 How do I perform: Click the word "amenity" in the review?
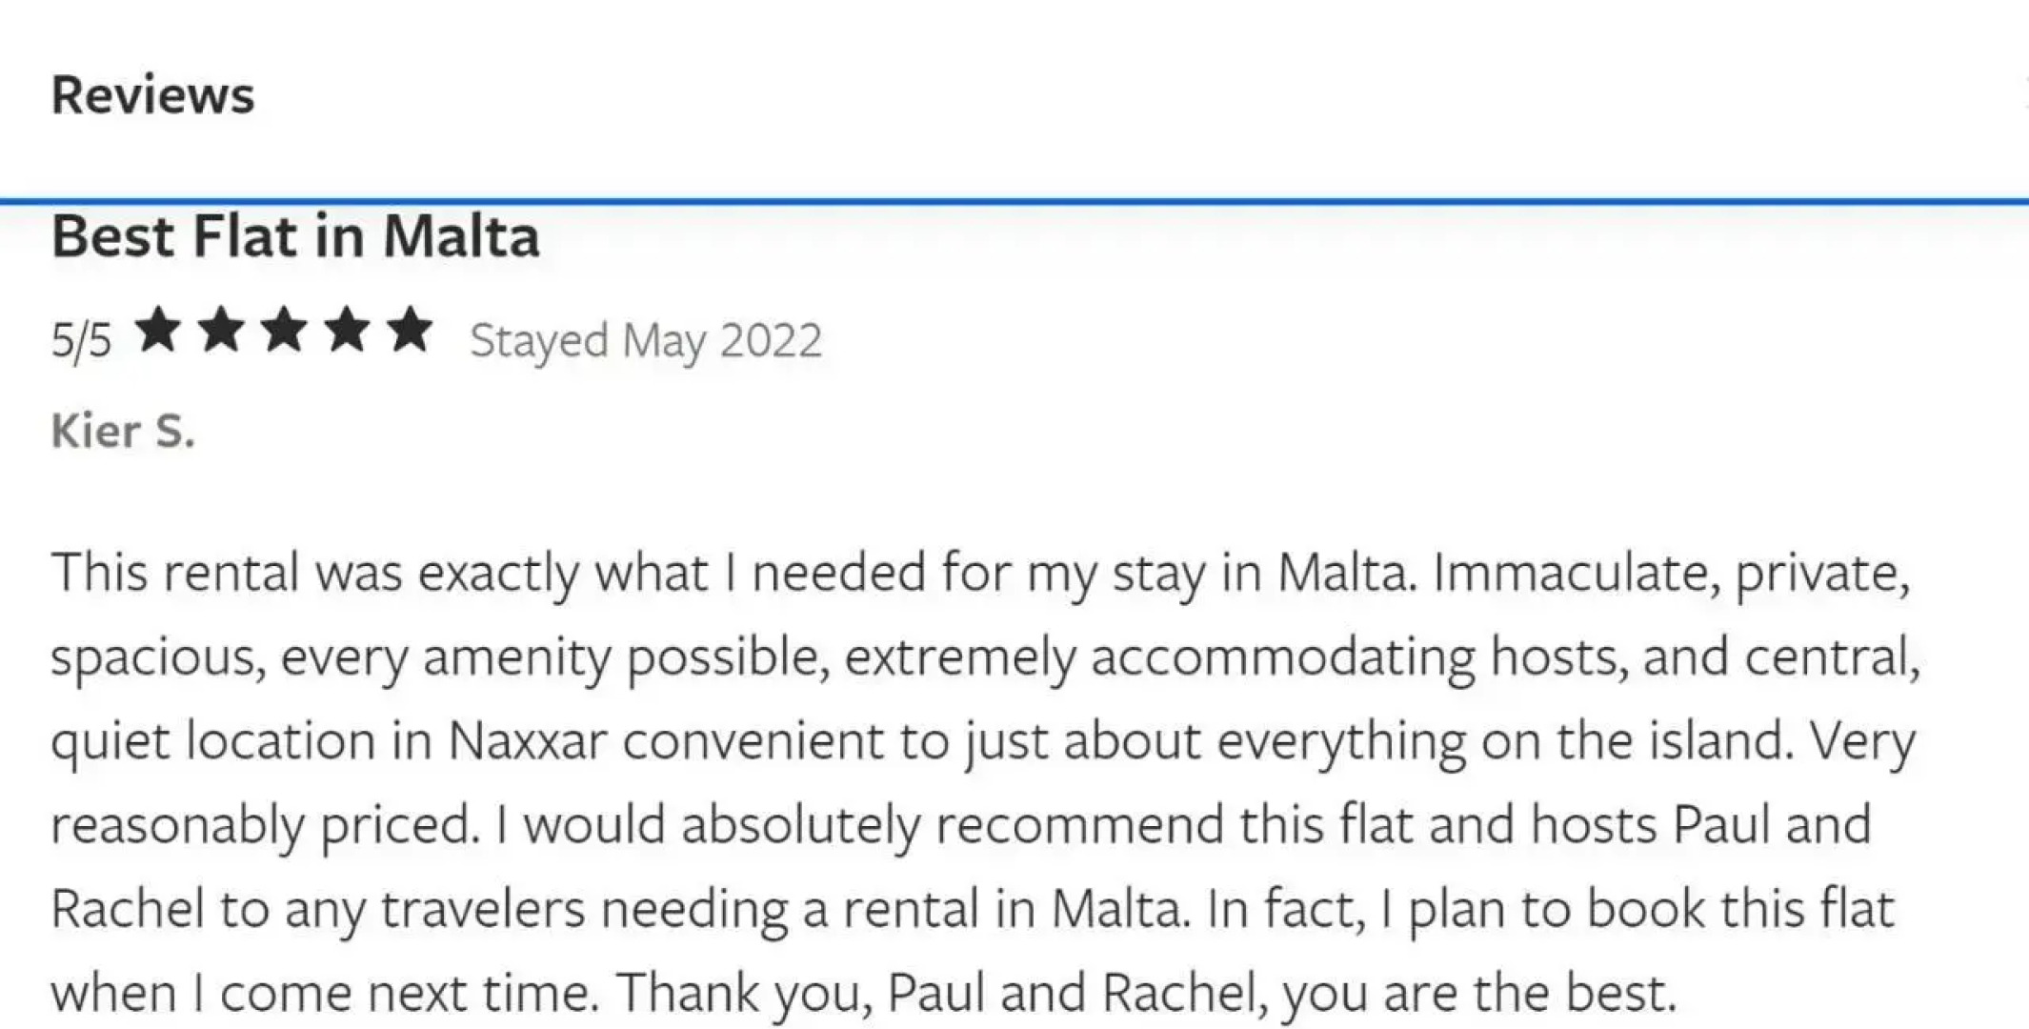[516, 657]
